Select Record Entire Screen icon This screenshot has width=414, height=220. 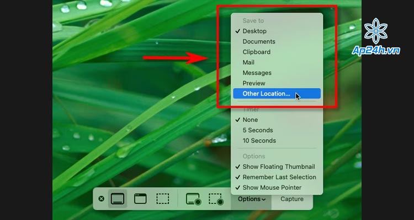click(194, 199)
